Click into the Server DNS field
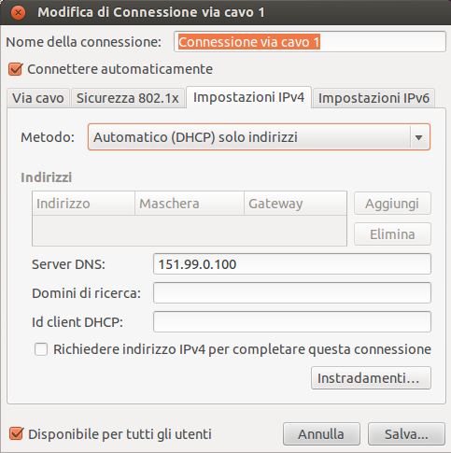451x453 pixels. 292,264
